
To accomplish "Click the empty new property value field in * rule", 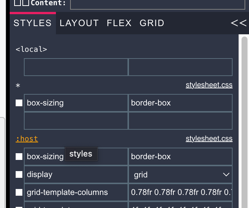I will click(x=180, y=121).
